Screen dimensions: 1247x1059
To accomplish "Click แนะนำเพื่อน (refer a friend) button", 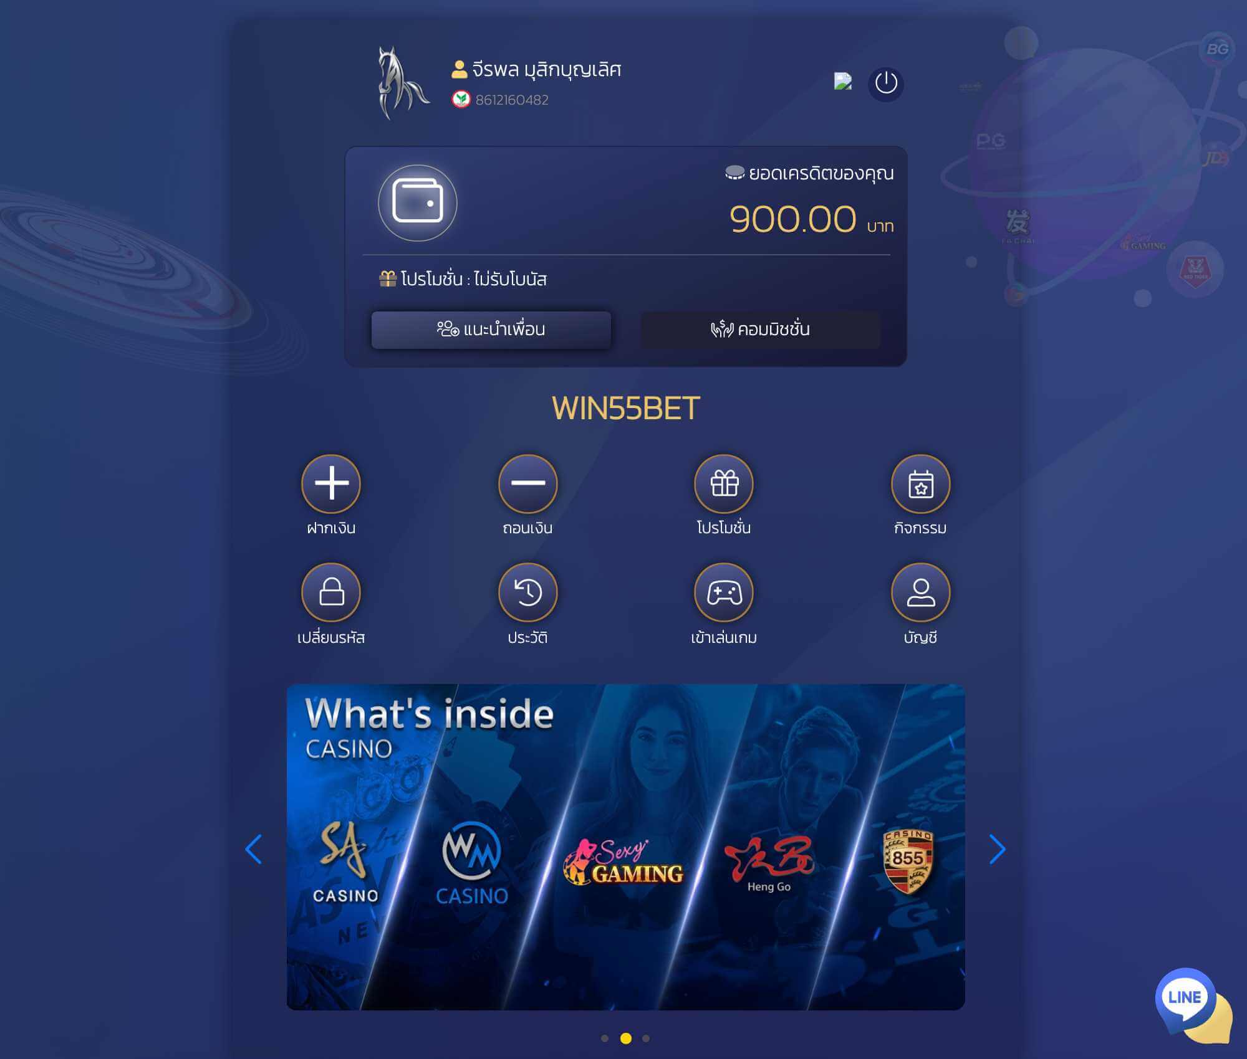I will [x=491, y=329].
